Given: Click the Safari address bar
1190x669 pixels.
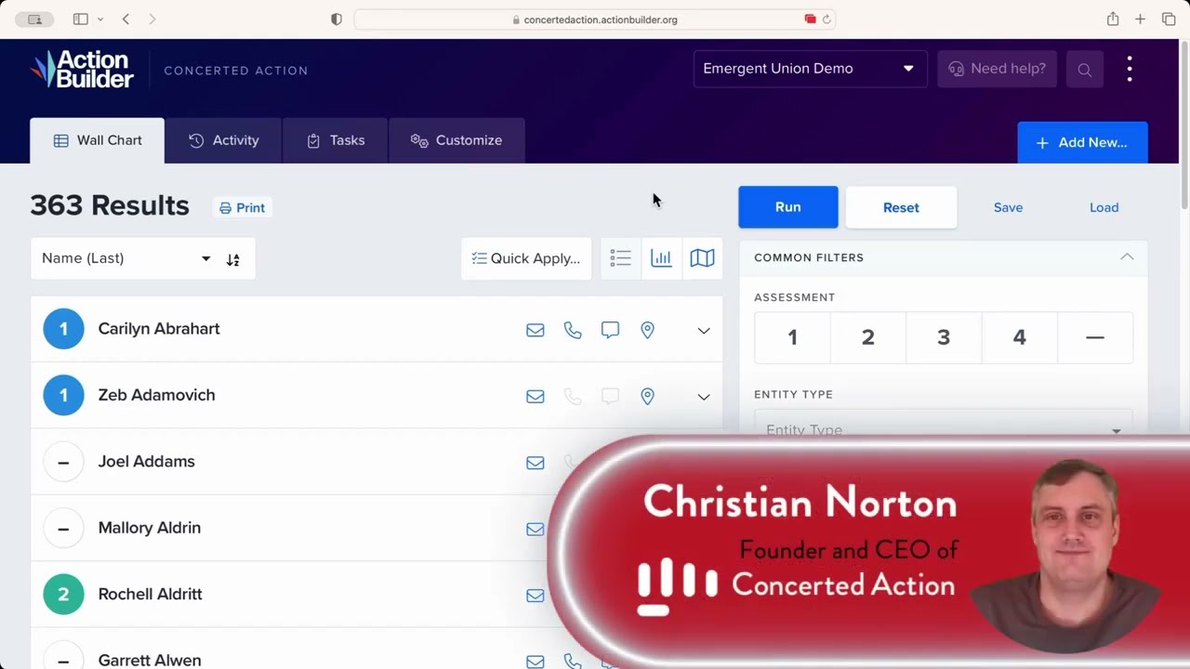Looking at the screenshot, I should click(595, 20).
